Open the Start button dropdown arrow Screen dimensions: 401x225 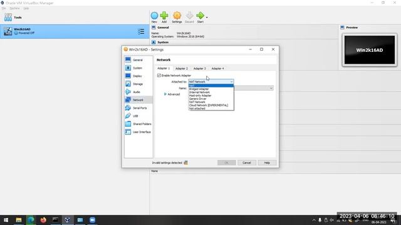207,17
